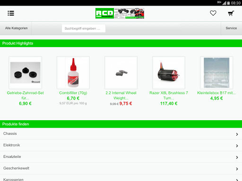Check the signal strength status icon
Image resolution: width=242 pixels, height=181 pixels.
coord(224,3)
